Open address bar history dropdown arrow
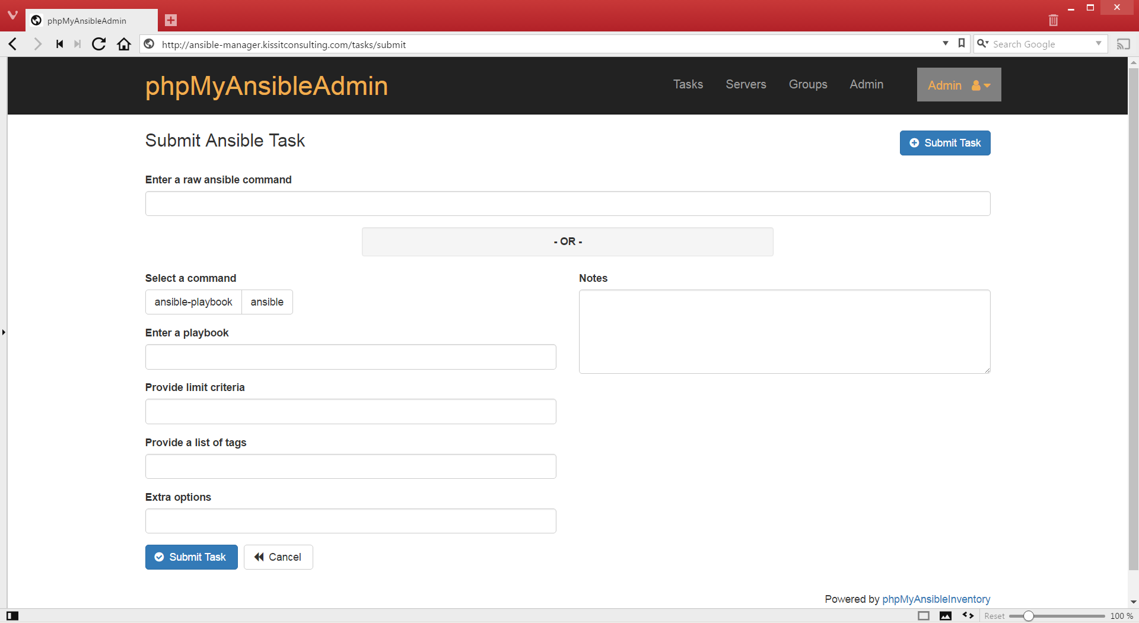 pyautogui.click(x=945, y=43)
